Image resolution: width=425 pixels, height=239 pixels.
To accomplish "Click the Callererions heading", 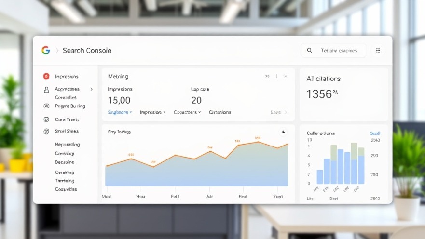I will pos(321,133).
